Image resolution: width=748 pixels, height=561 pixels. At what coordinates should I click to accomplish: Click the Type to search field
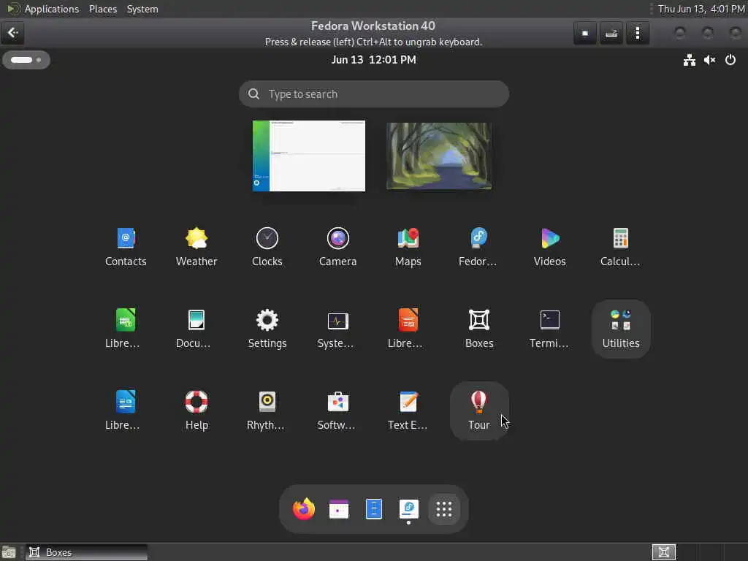tap(373, 94)
